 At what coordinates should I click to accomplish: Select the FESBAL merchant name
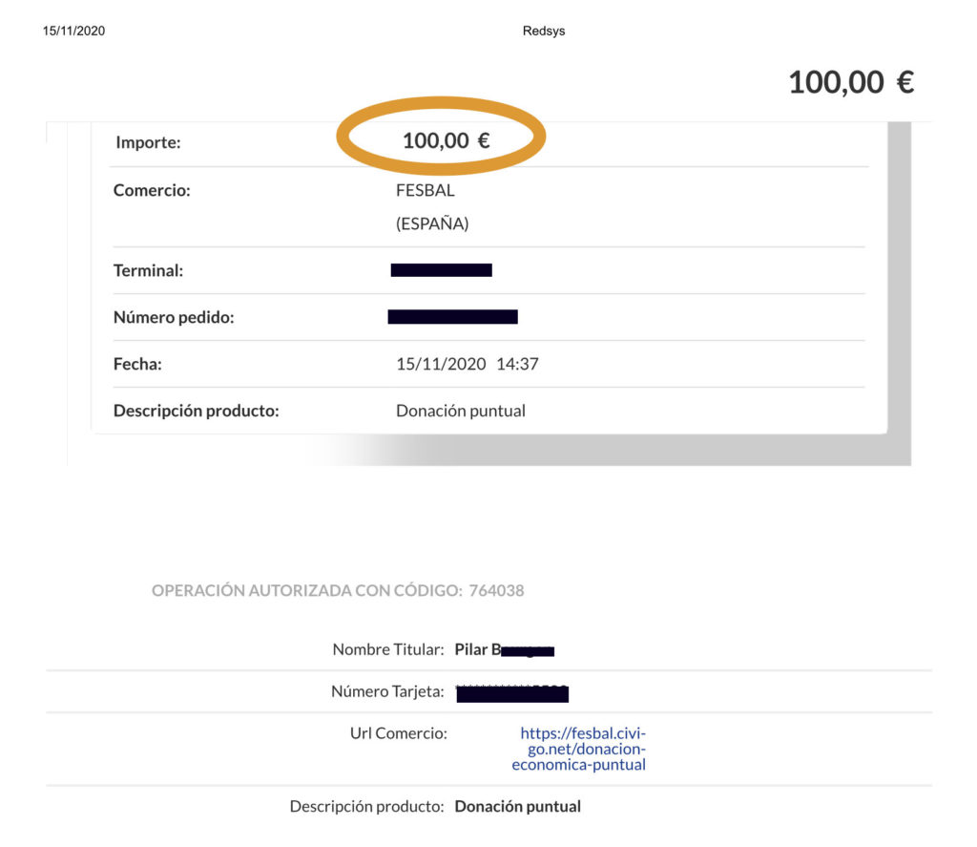click(426, 190)
